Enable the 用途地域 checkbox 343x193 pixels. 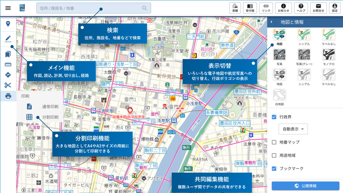(x=274, y=155)
